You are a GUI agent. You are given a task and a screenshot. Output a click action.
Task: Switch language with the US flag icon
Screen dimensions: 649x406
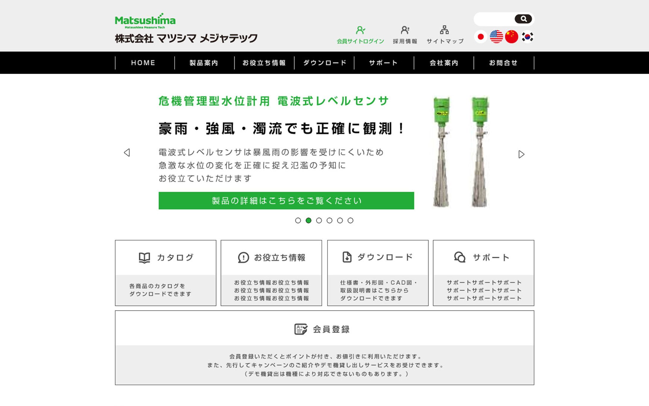tap(496, 37)
